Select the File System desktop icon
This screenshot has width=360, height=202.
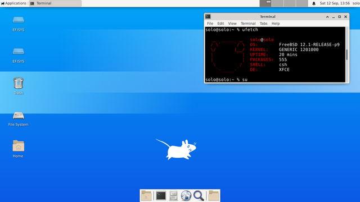point(19,116)
